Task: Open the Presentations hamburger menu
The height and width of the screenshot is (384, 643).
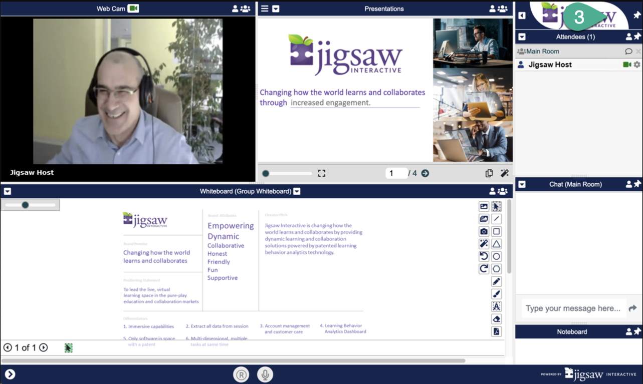Action: (x=265, y=9)
